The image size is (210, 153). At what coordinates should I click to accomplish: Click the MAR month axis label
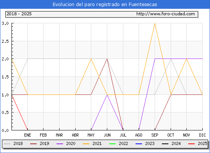point(59,135)
